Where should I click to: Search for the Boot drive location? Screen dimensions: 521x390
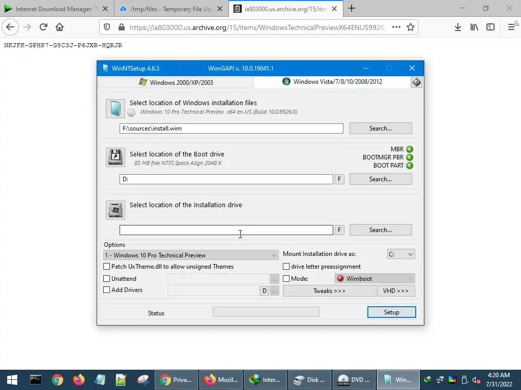381,179
